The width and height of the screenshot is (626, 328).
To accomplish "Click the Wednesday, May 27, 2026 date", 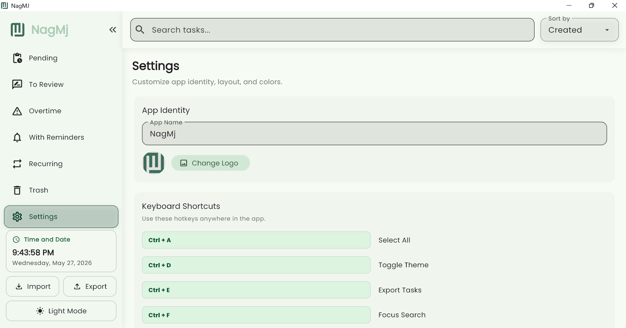I will [52, 263].
